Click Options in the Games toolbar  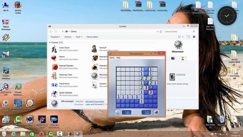[x=68, y=37]
